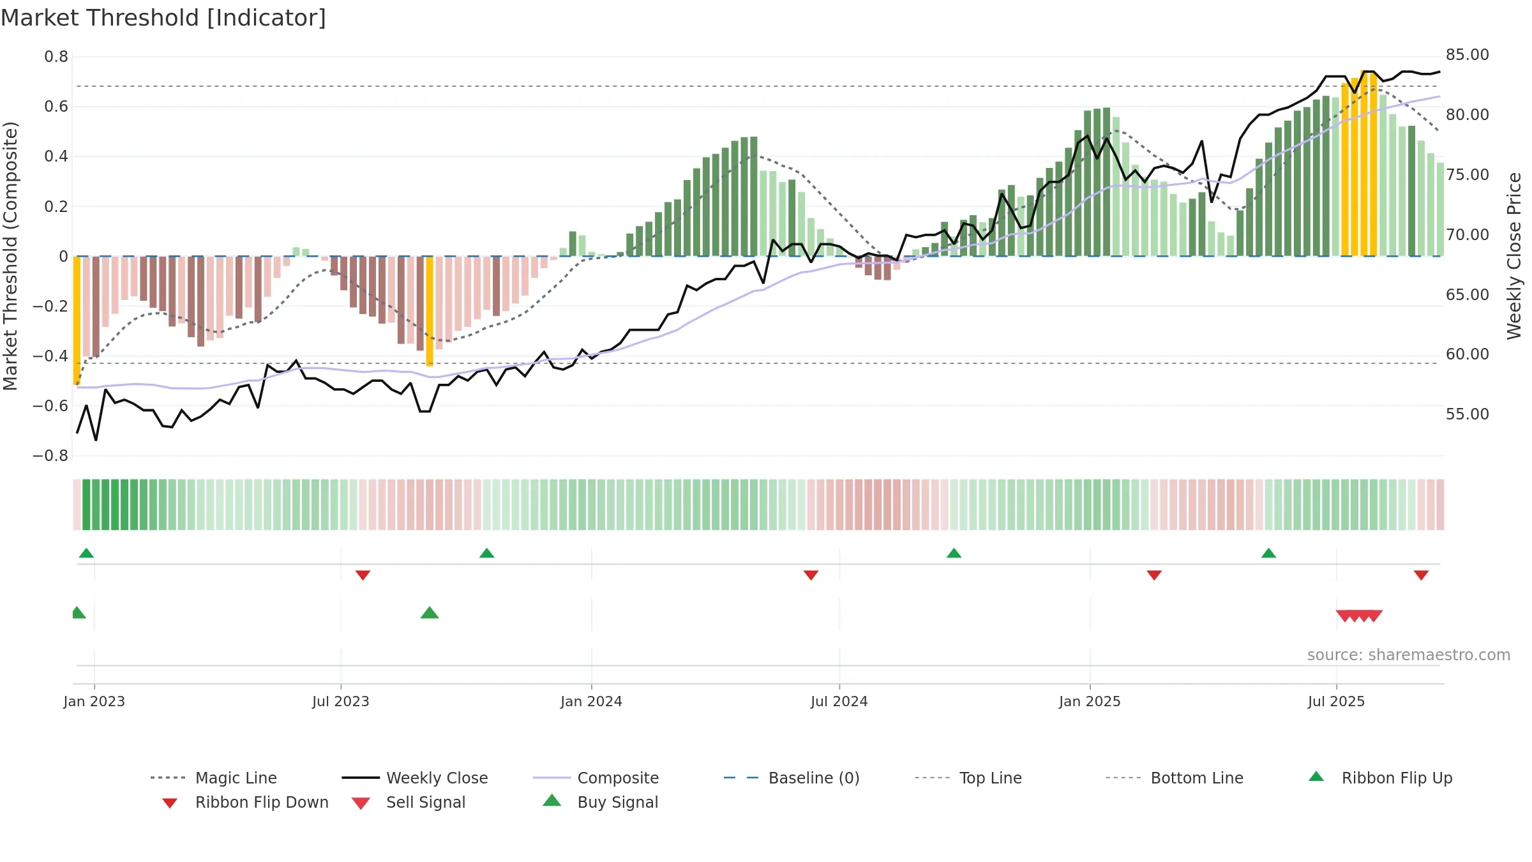
Task: Click the Weekly Close Price axis title
Action: 1514,255
